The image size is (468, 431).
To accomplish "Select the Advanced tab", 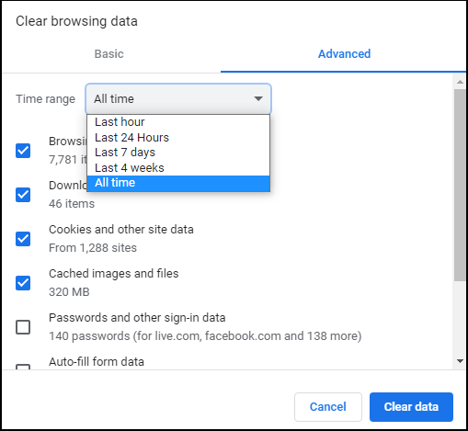I will pyautogui.click(x=344, y=54).
